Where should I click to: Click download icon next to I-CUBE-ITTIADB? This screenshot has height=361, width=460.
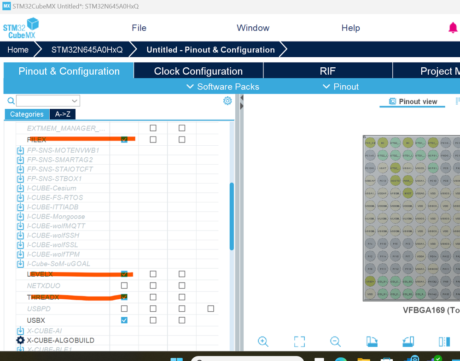(20, 207)
